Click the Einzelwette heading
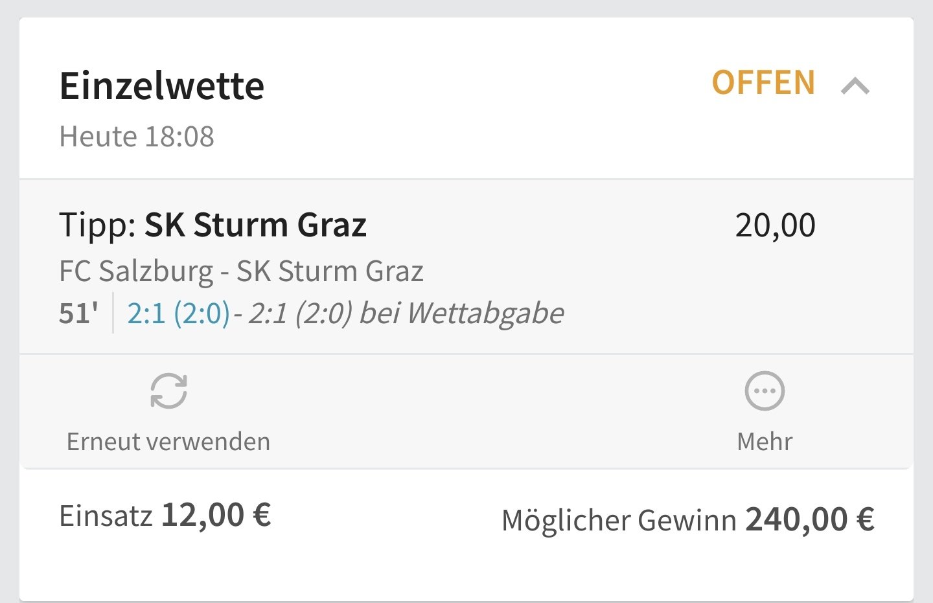The width and height of the screenshot is (933, 603). 162,86
